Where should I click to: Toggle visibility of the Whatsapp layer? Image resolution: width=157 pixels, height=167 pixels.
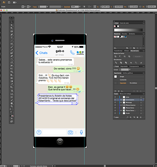[x=115, y=103]
